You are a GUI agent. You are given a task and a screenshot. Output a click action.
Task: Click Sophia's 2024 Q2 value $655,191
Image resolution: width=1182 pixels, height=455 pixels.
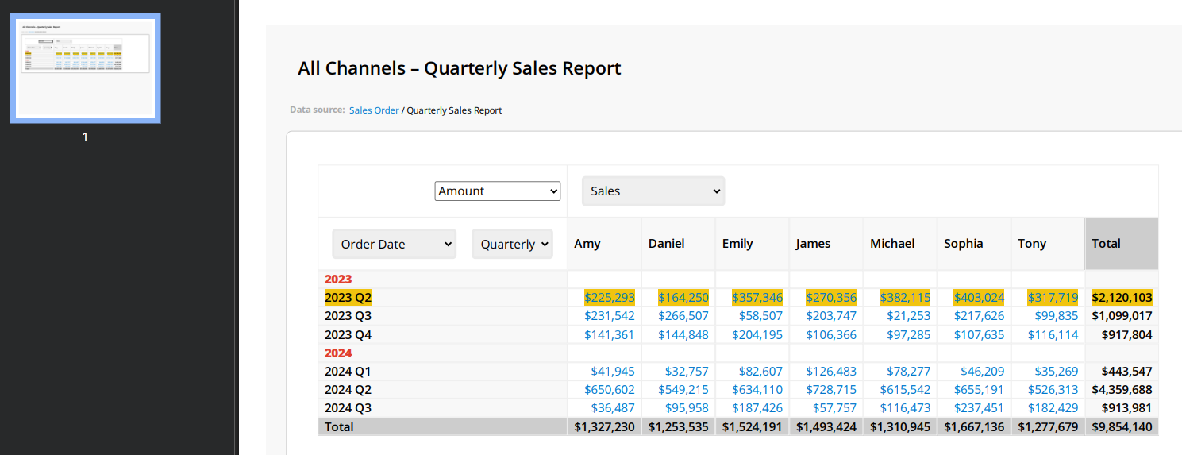click(979, 390)
